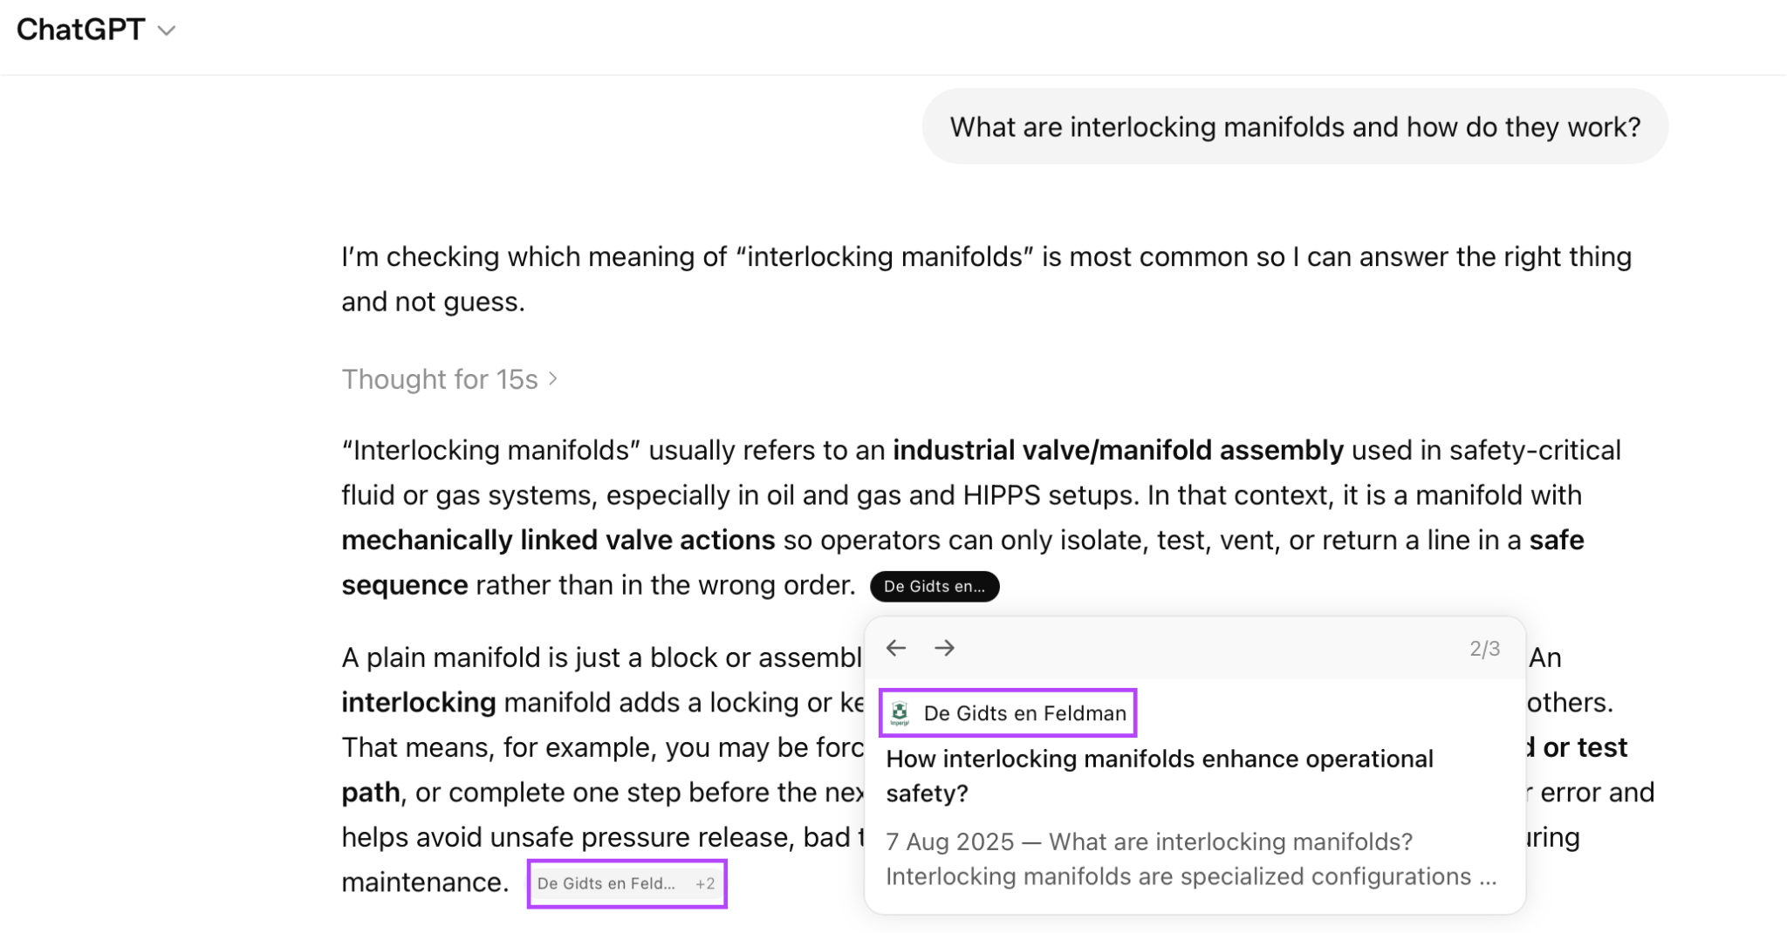Screen dimensions: 1787x933
Task: Click the ChatGPT title in header
Action: coord(80,30)
